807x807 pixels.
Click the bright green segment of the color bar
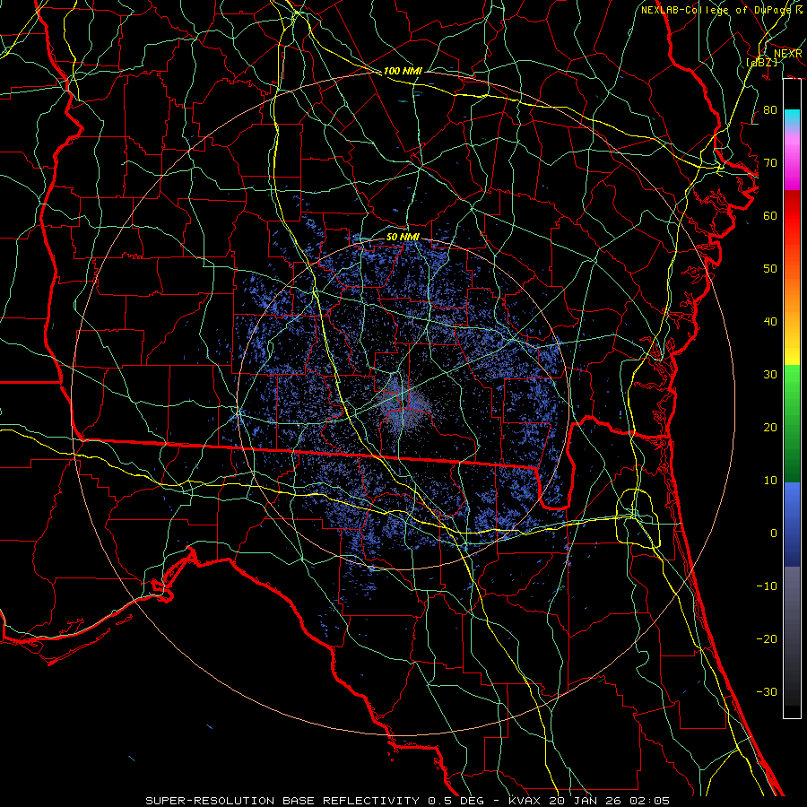tap(792, 384)
